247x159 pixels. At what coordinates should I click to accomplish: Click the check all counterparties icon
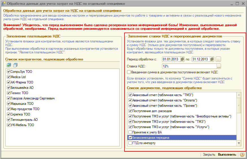9,65
